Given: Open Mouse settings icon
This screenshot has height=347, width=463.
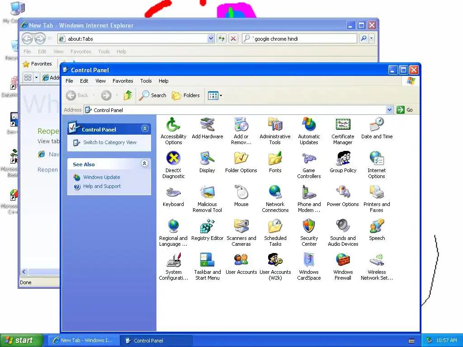Looking at the screenshot, I should 241,196.
